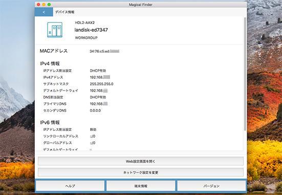Screen dimensions: 282x195
Task: Go back using the blue arrow button
Action: [44, 12]
